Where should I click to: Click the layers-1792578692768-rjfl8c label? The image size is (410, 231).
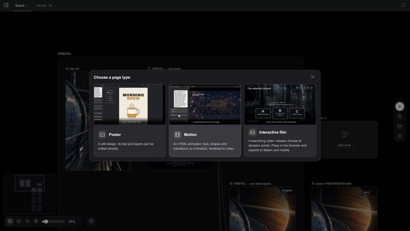[334, 184]
